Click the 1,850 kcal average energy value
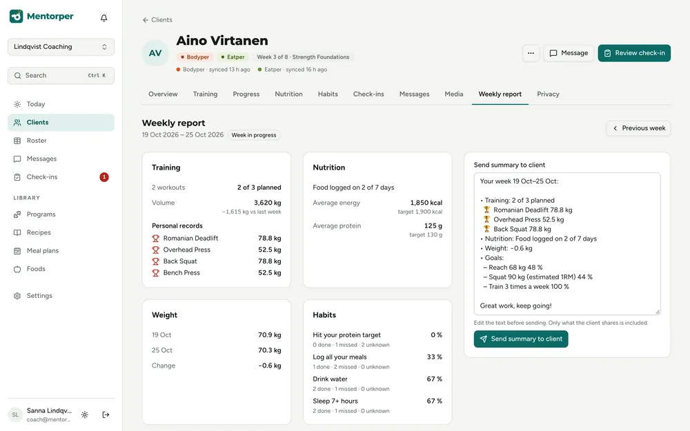This screenshot has height=431, width=690. 426,203
